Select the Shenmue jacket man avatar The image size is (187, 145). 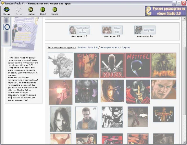click(86, 139)
